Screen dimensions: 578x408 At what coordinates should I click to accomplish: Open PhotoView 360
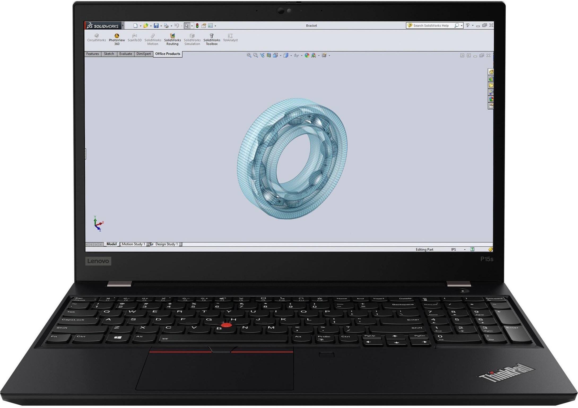pyautogui.click(x=117, y=38)
